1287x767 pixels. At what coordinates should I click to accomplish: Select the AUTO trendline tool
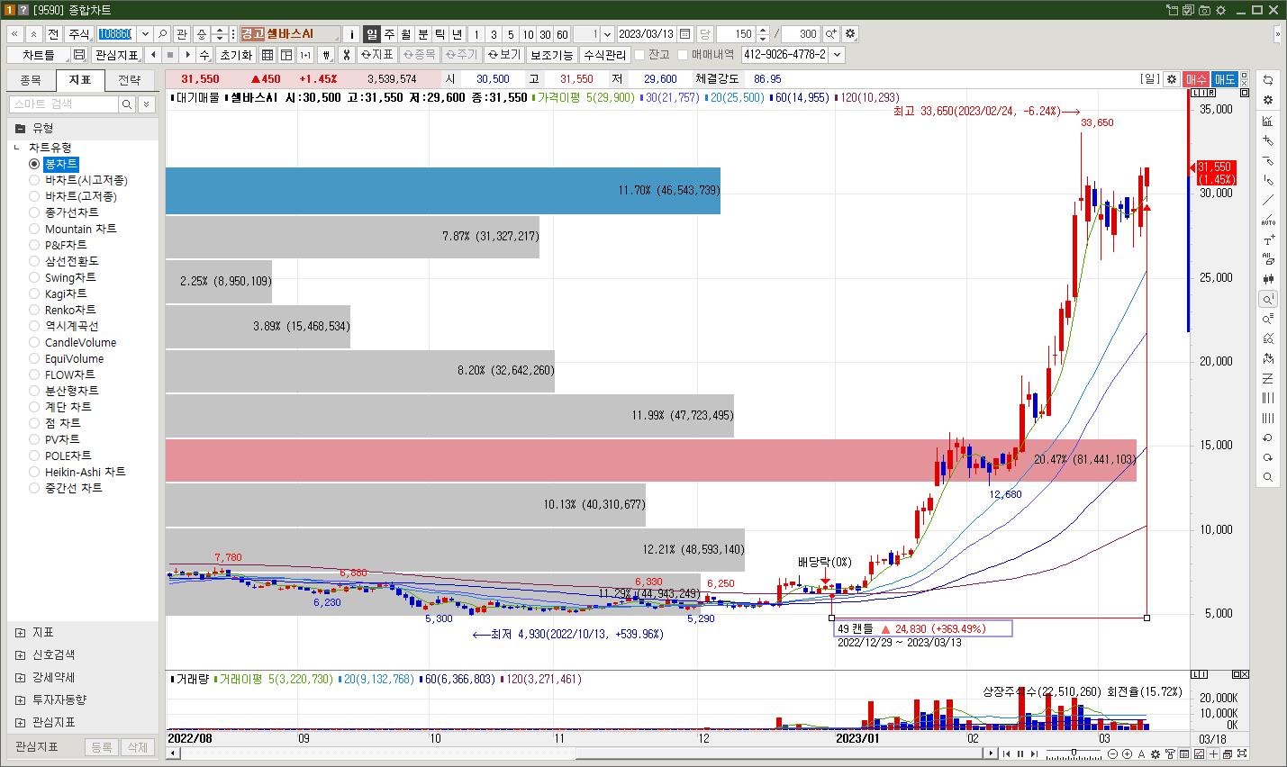pyautogui.click(x=1268, y=220)
